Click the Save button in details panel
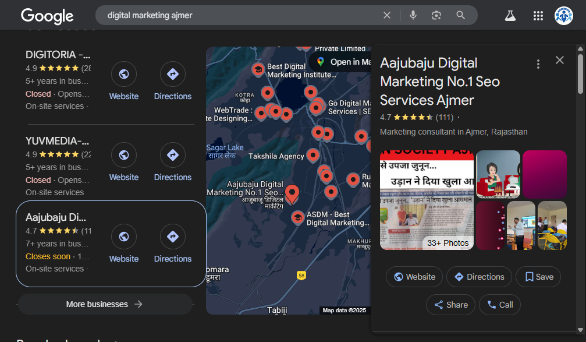The height and width of the screenshot is (342, 586). pyautogui.click(x=539, y=277)
